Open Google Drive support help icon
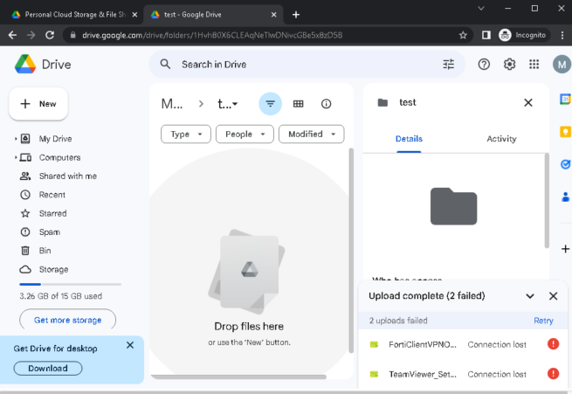 pos(484,65)
